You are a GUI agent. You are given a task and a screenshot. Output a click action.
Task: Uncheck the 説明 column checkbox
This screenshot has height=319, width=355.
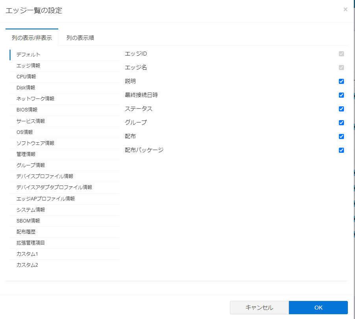pos(341,81)
